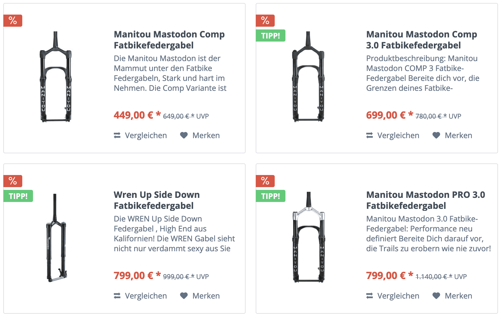Click compare arrows icon for Mastodon PRO 3.0

[370, 296]
